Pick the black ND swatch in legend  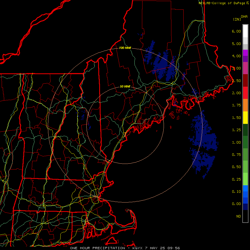coord(245,216)
